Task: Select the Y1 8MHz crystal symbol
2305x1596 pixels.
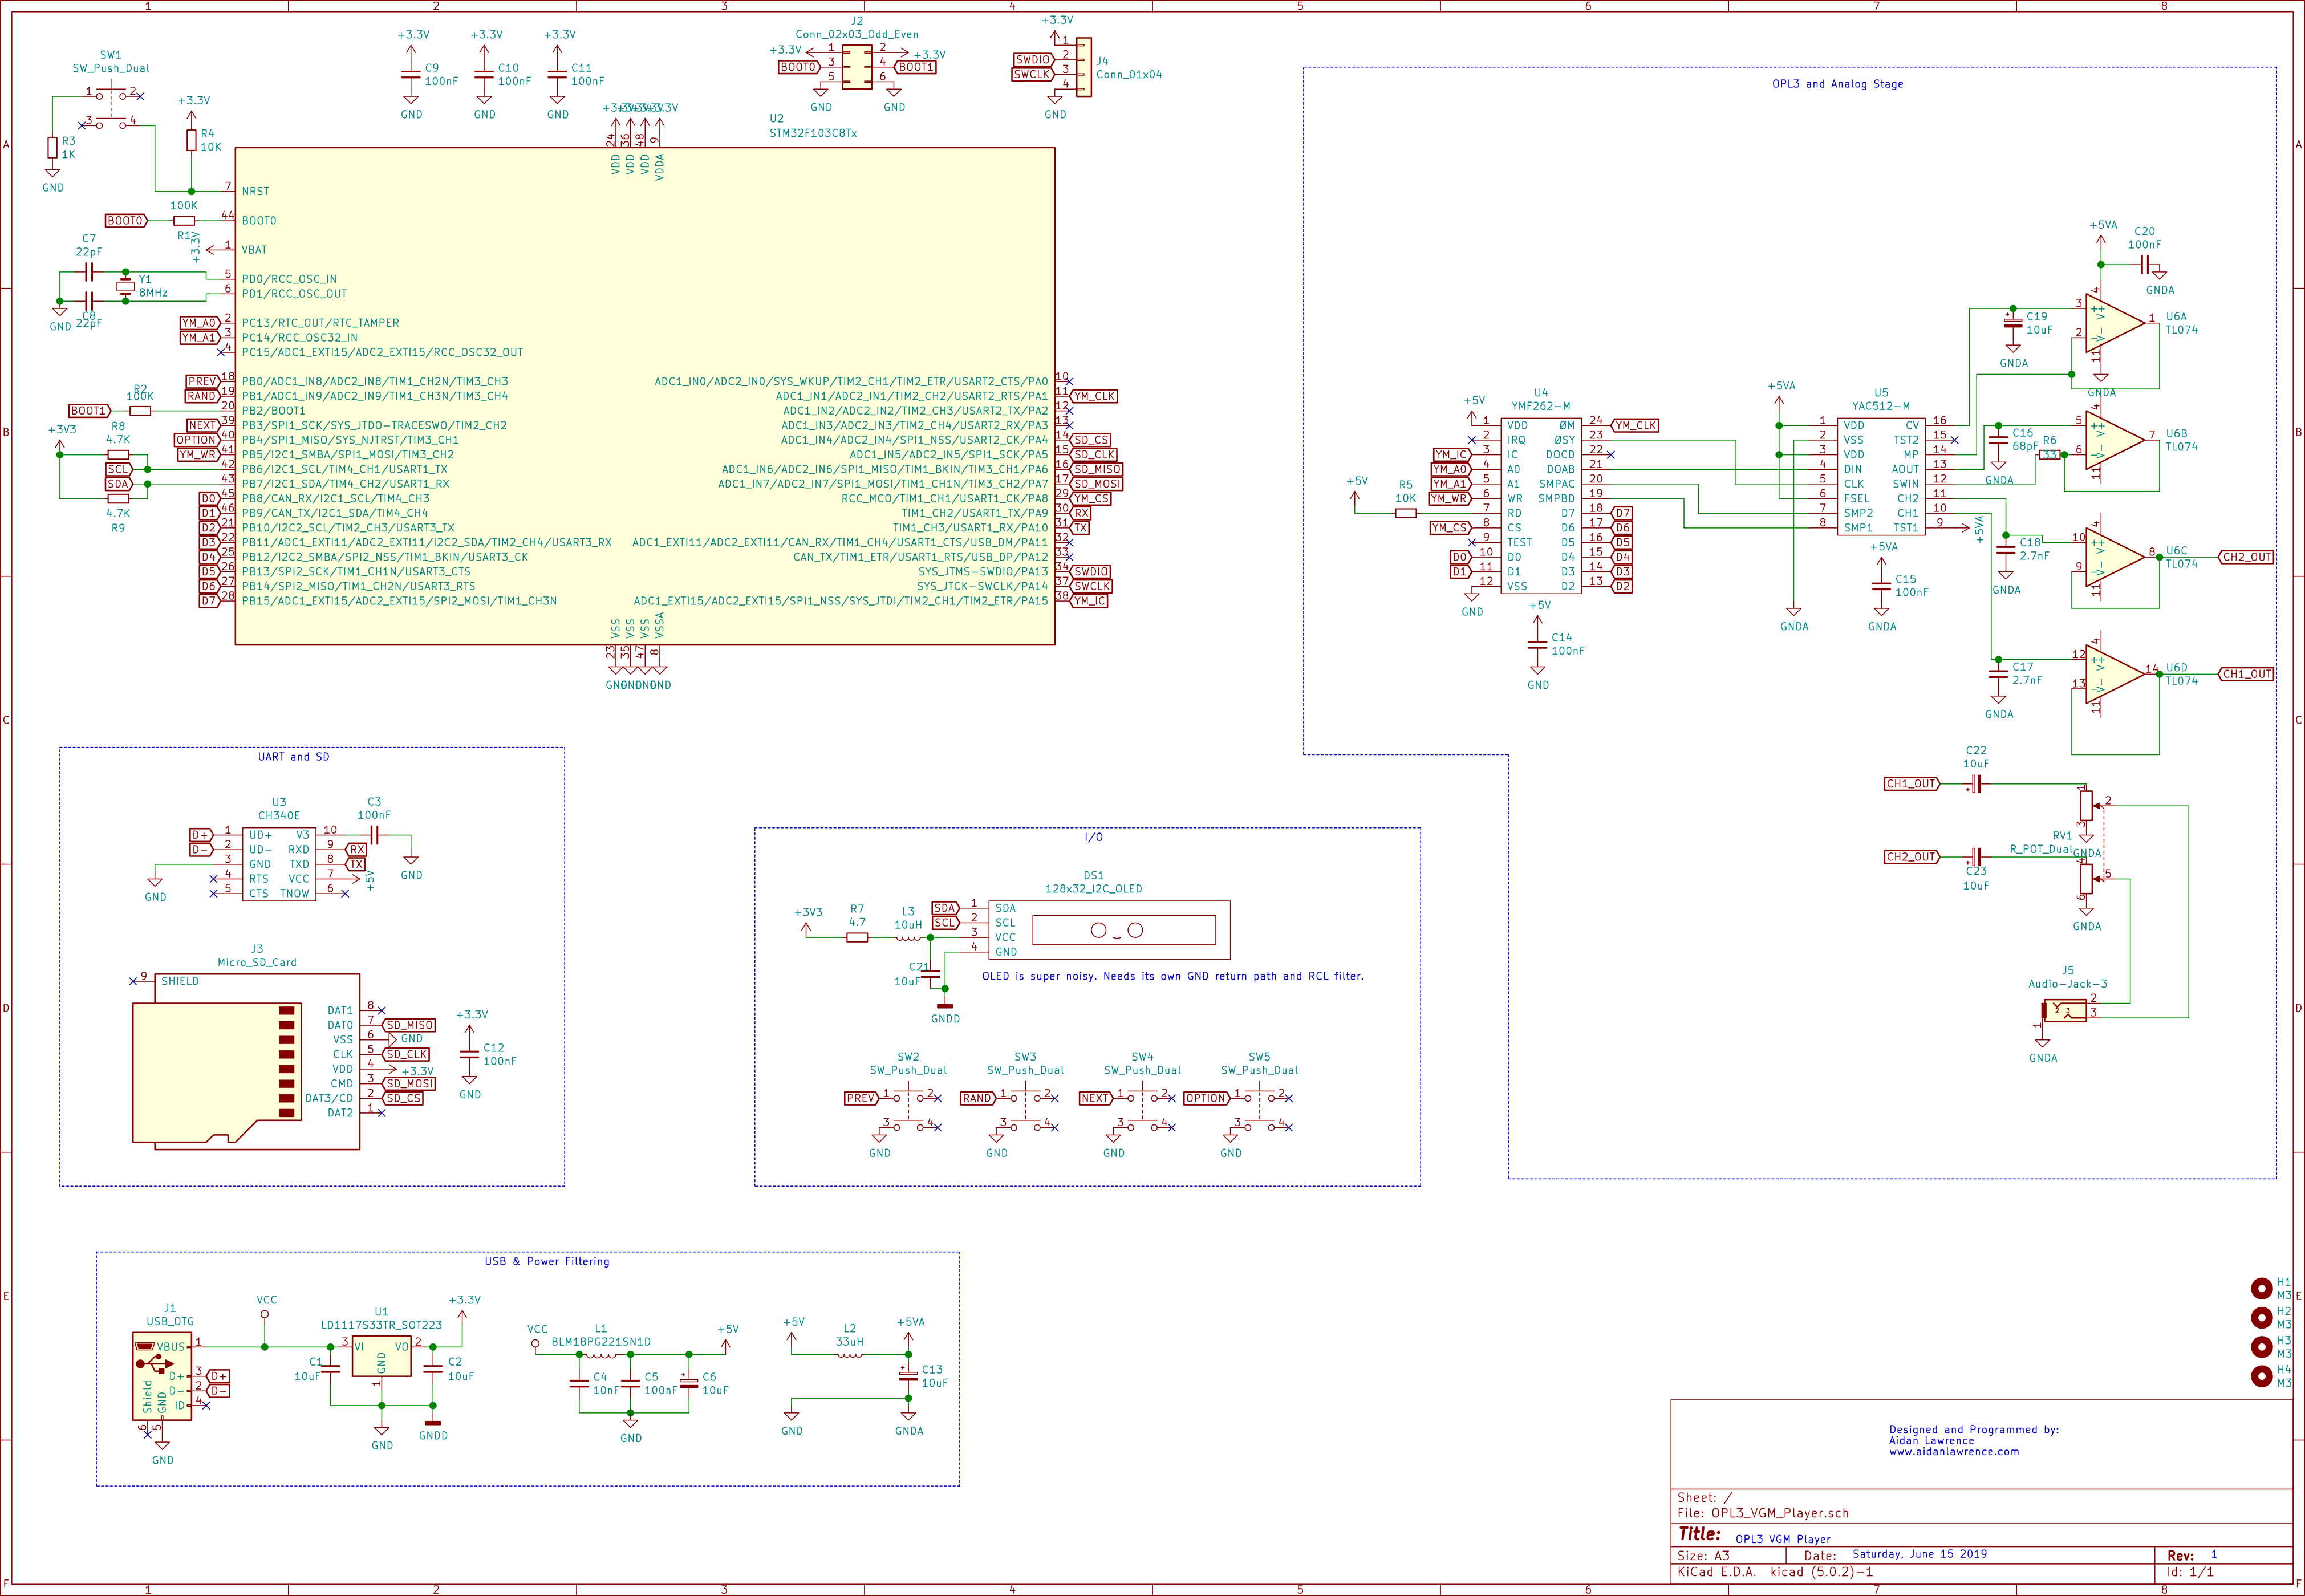Action: click(125, 287)
